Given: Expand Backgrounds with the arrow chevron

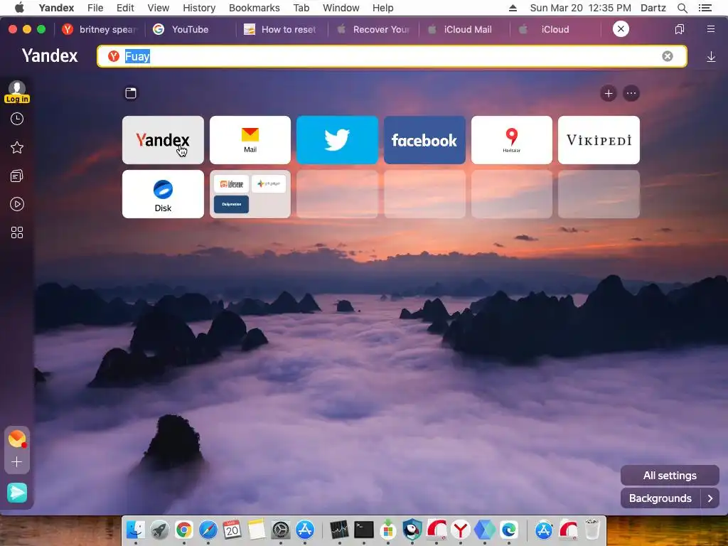Looking at the screenshot, I should pyautogui.click(x=710, y=498).
